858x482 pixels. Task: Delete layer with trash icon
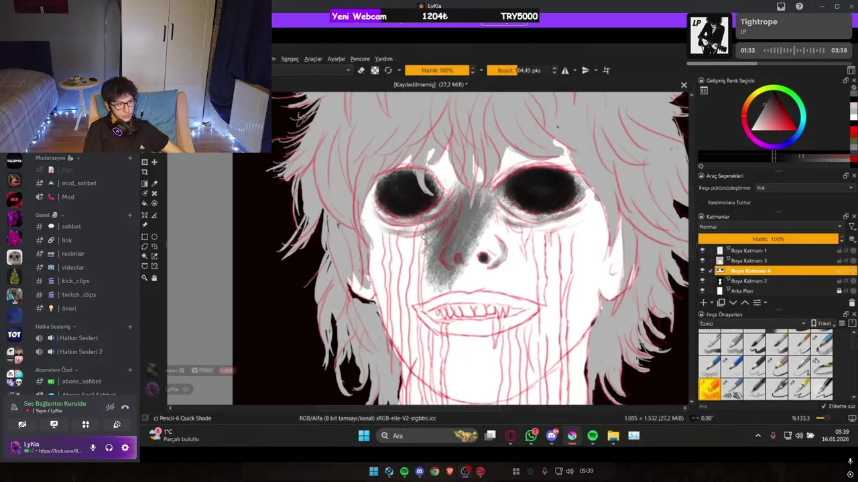click(x=852, y=303)
